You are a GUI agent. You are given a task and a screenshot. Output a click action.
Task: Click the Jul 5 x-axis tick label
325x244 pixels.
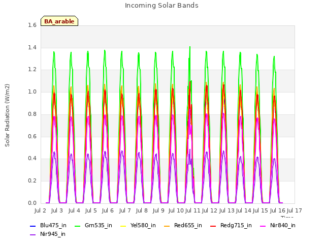click(91, 210)
